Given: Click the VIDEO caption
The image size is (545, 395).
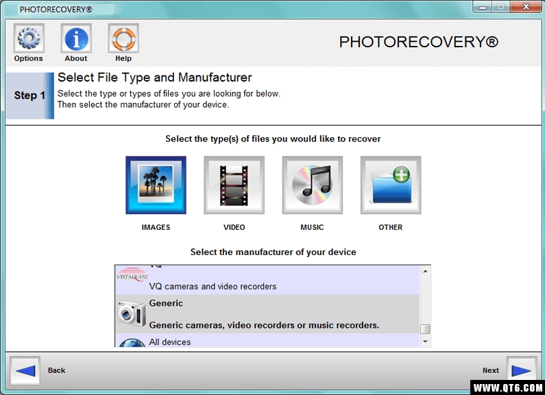Looking at the screenshot, I should point(234,227).
